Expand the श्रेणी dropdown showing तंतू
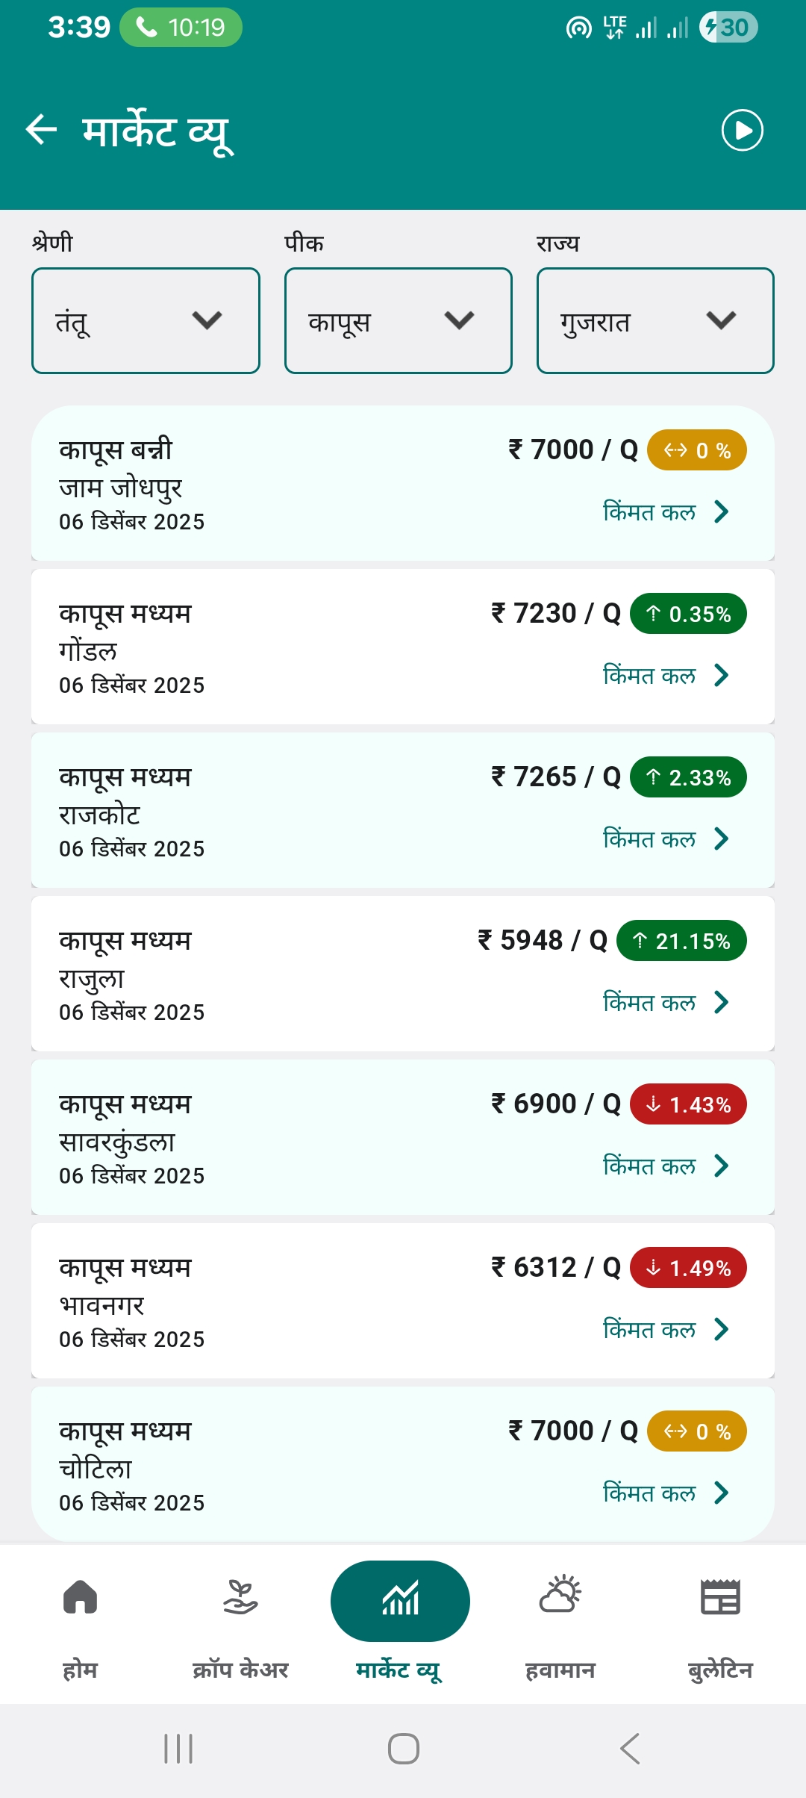This screenshot has width=806, height=1798. click(x=146, y=320)
